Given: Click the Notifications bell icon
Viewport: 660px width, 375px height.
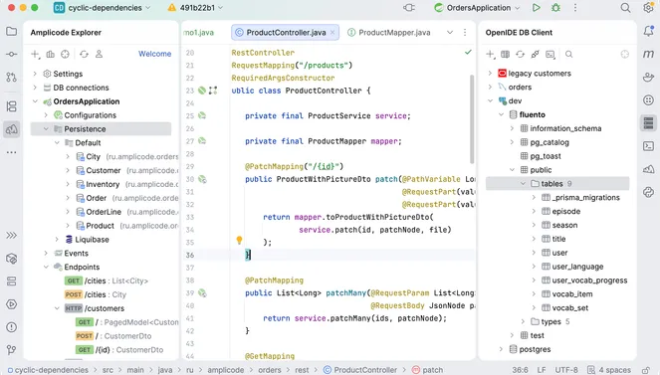Looking at the screenshot, I should tap(648, 31).
